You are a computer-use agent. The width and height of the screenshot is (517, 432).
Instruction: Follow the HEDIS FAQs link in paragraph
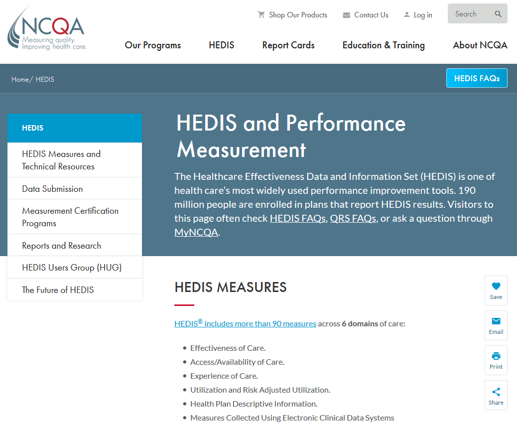tap(298, 218)
